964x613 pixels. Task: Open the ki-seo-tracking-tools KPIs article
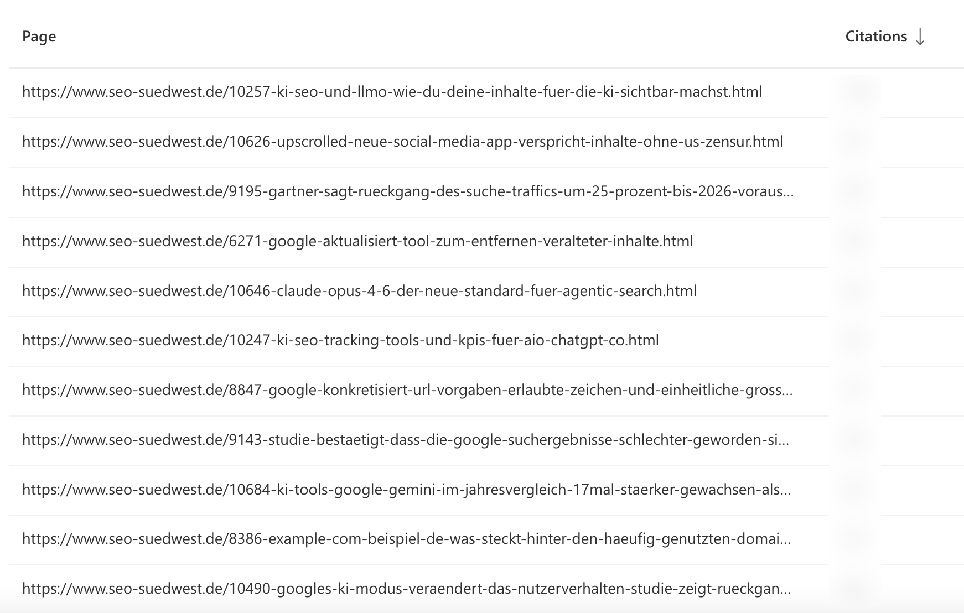point(340,341)
